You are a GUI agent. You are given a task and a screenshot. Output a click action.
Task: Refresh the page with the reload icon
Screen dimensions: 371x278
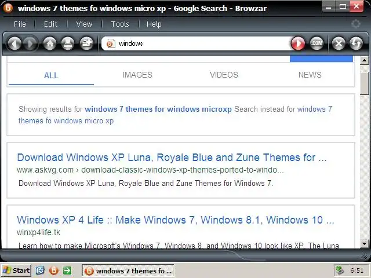356,44
